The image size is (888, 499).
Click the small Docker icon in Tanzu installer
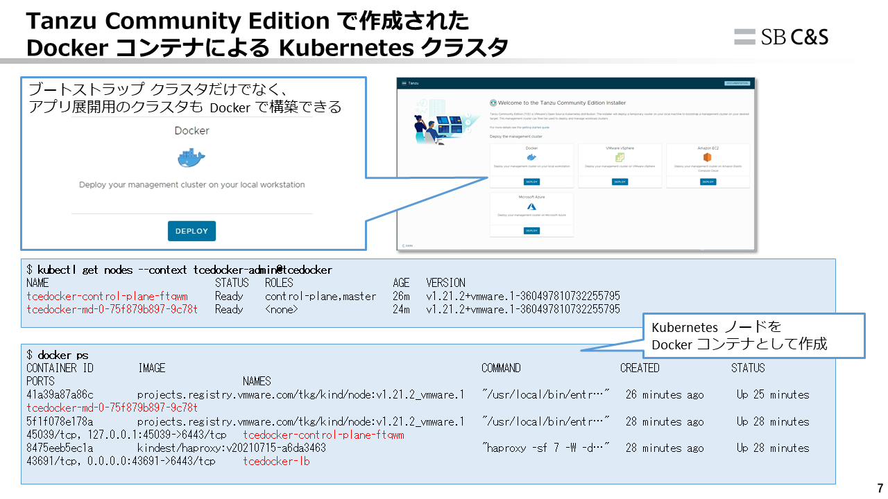coord(531,157)
